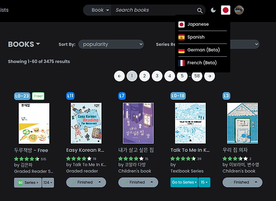Click the L7 level badge
This screenshot has height=201, width=276.
tap(122, 96)
